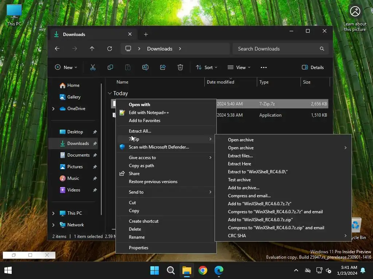This screenshot has width=373, height=279.
Task: Collapse the Today group
Action: [x=110, y=93]
